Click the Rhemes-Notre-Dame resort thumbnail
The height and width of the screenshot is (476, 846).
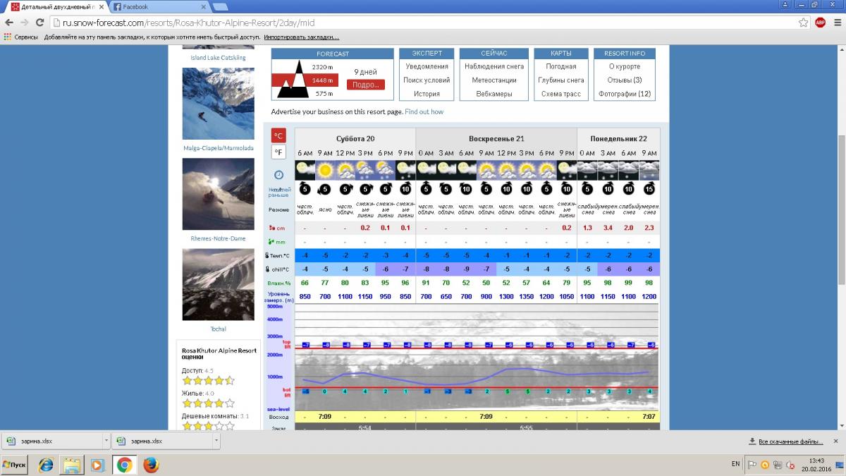click(219, 194)
